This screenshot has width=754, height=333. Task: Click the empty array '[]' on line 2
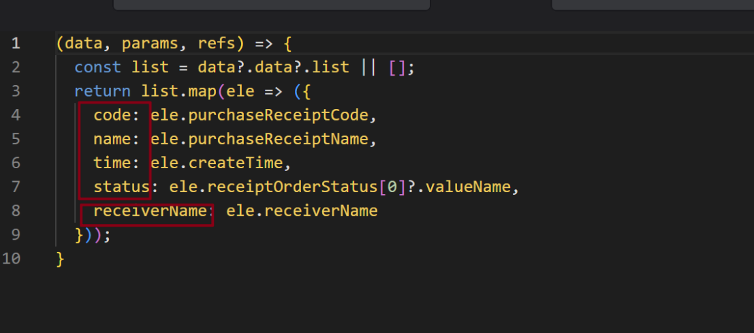(x=396, y=67)
